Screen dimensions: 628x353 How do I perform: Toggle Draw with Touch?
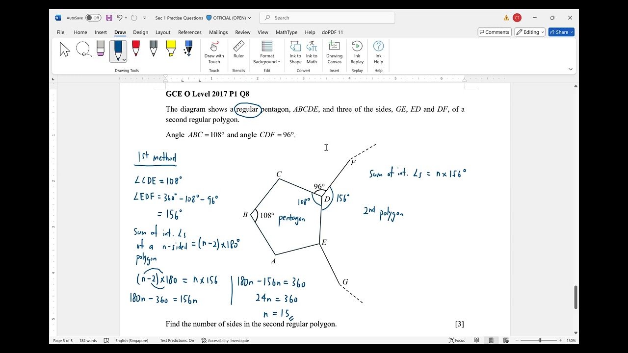pos(214,52)
